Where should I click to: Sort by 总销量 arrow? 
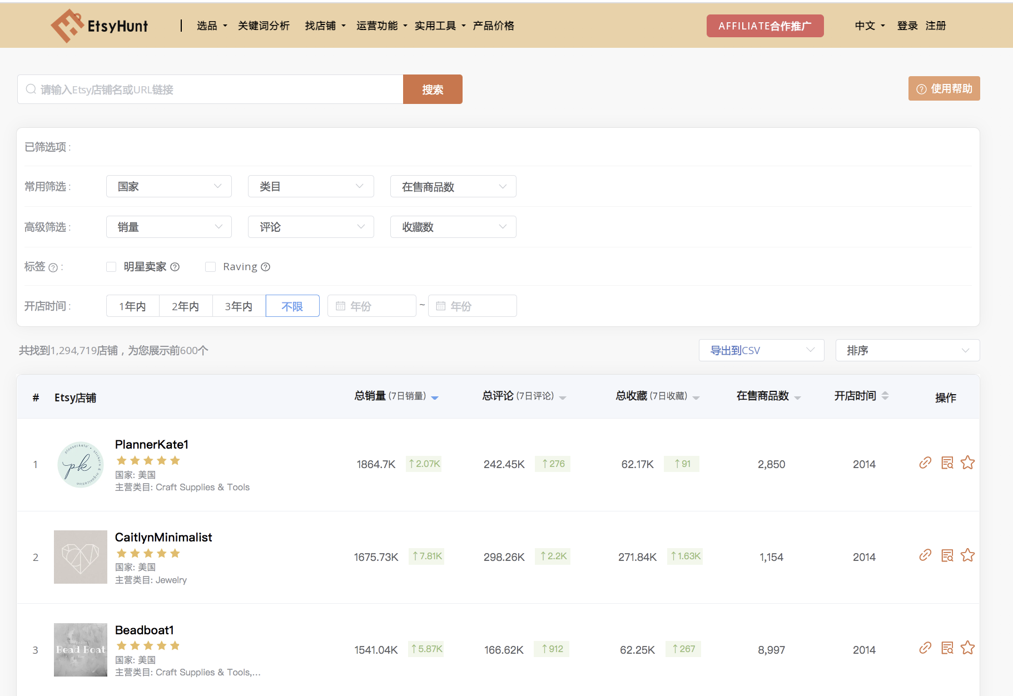(435, 397)
